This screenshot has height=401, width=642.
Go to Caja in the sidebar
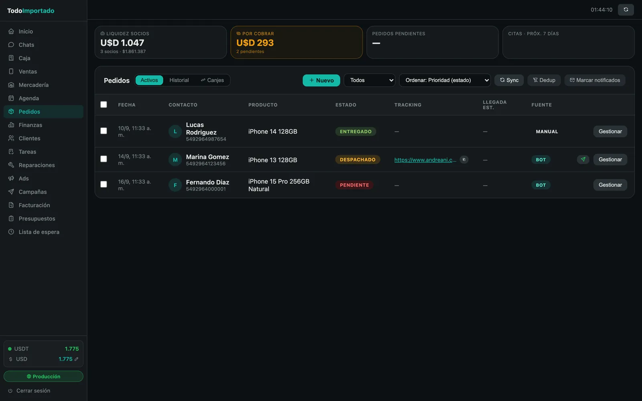[43, 58]
